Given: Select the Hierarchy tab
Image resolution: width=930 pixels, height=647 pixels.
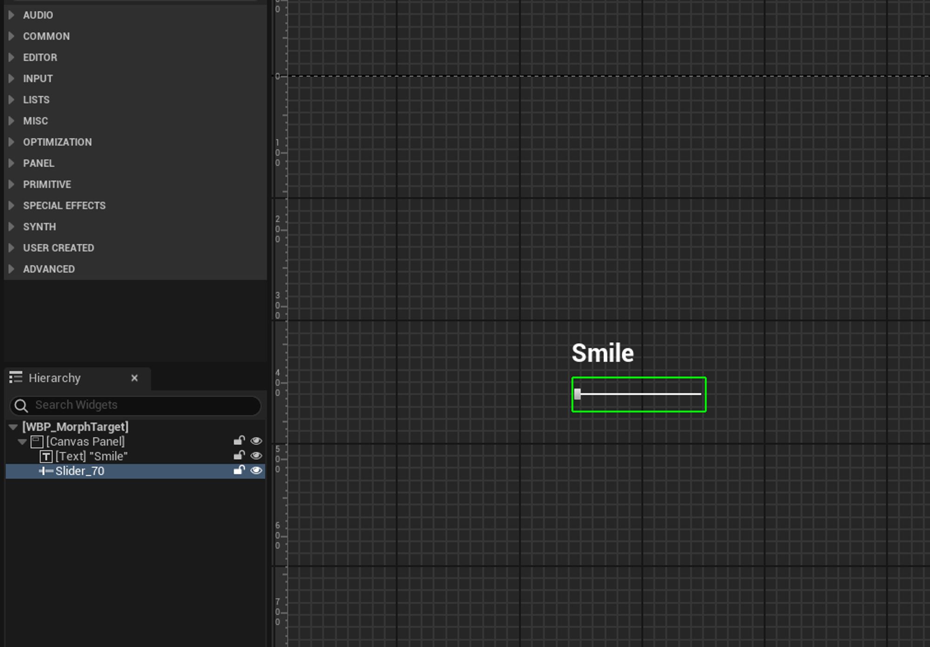Looking at the screenshot, I should point(54,378).
